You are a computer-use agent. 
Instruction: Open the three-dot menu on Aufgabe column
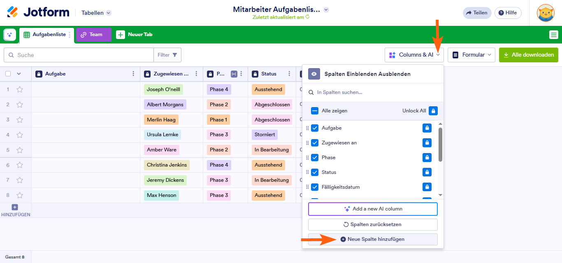[133, 74]
